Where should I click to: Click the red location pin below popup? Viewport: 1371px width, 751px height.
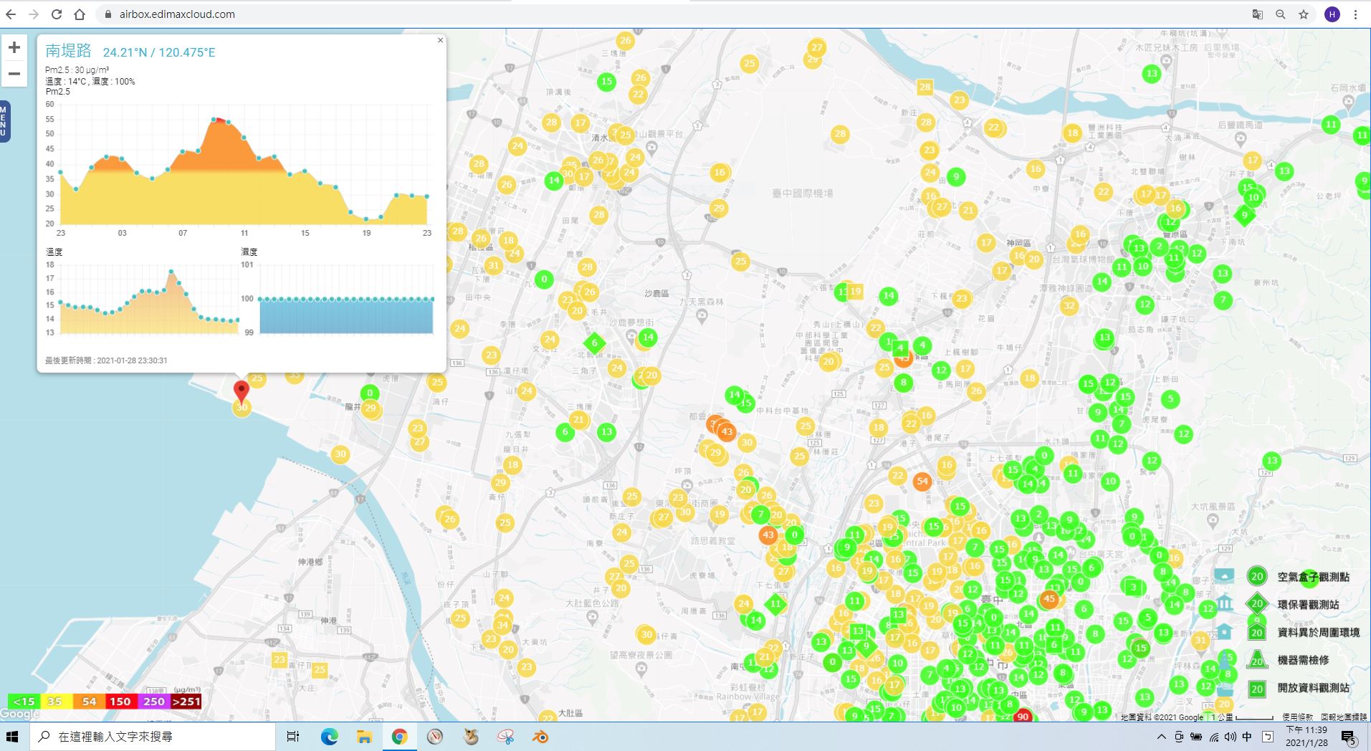pyautogui.click(x=242, y=391)
